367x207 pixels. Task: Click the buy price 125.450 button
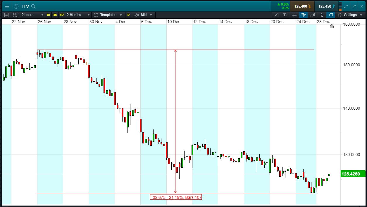[x=326, y=6]
